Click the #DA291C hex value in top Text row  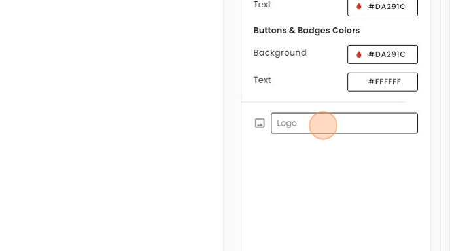387,7
